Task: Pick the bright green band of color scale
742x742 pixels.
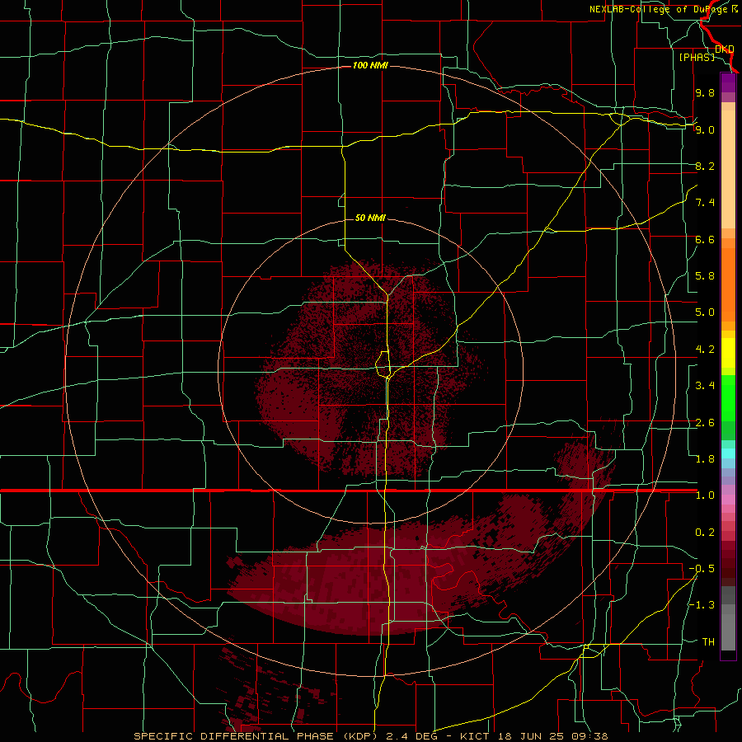Action: point(728,399)
